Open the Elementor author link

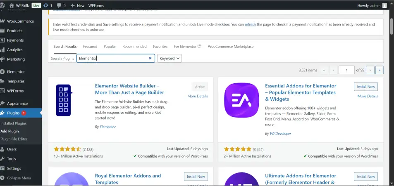[107, 127]
